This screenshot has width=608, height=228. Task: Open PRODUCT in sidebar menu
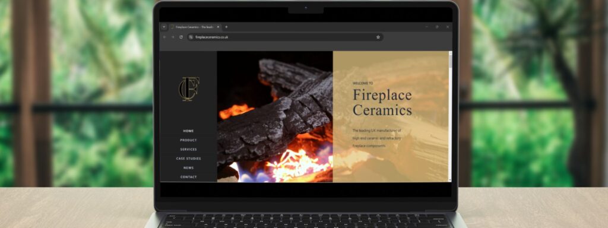click(x=188, y=140)
